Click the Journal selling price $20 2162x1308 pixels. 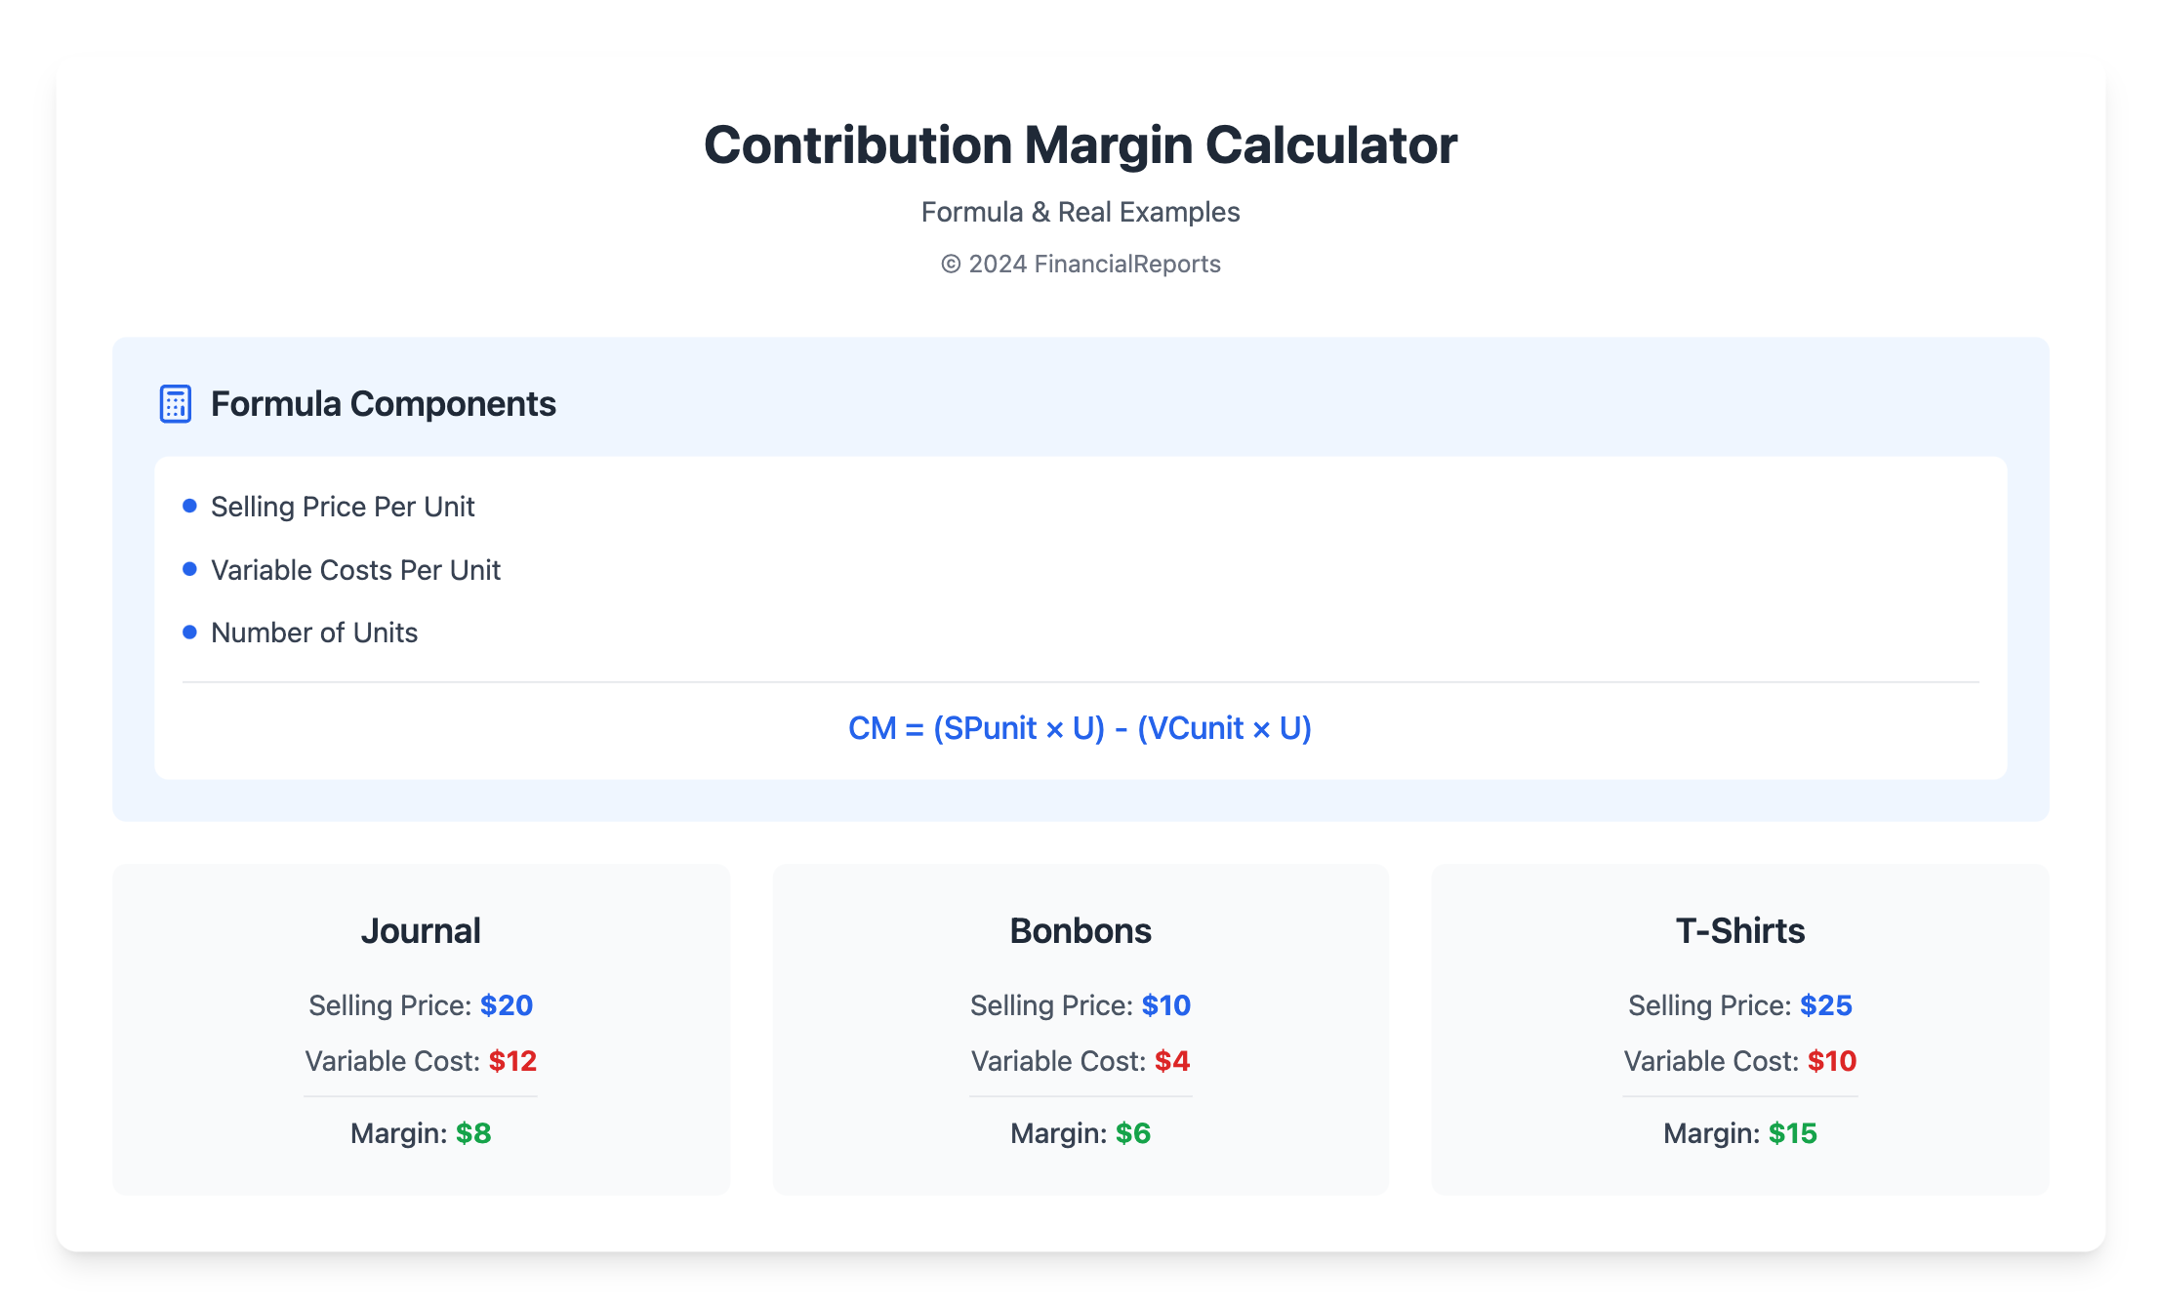507,1005
